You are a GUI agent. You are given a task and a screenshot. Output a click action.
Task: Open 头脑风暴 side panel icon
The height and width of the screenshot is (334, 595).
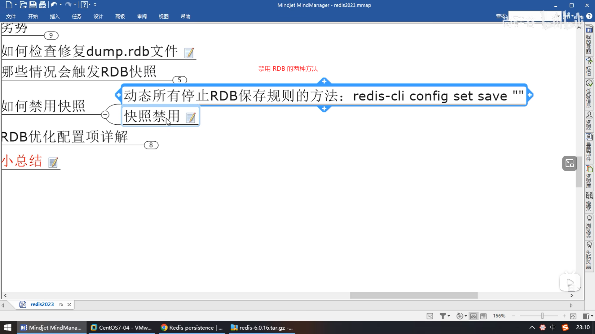pos(589,245)
